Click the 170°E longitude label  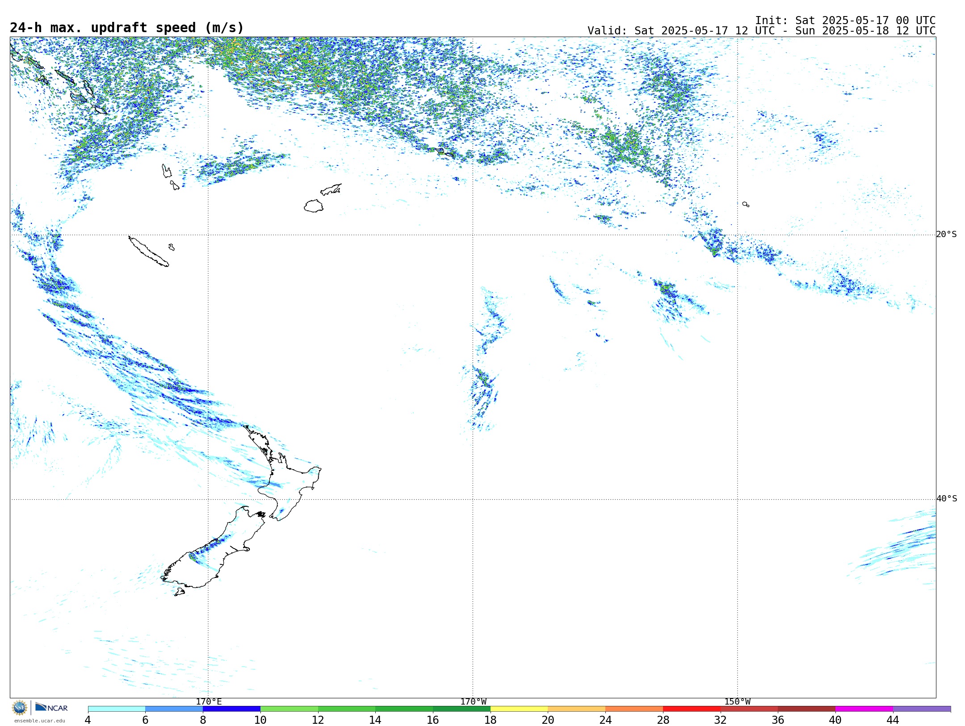click(x=209, y=702)
